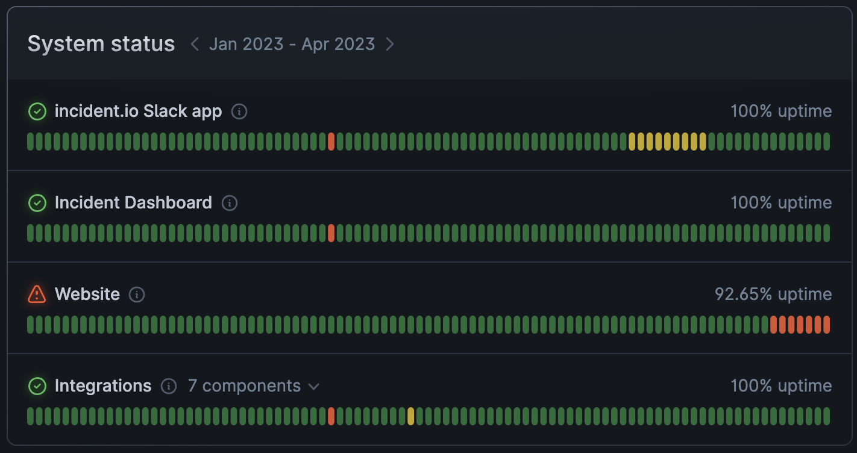The width and height of the screenshot is (857, 453).
Task: Click the green check icon beside Integrations
Action: (x=37, y=386)
